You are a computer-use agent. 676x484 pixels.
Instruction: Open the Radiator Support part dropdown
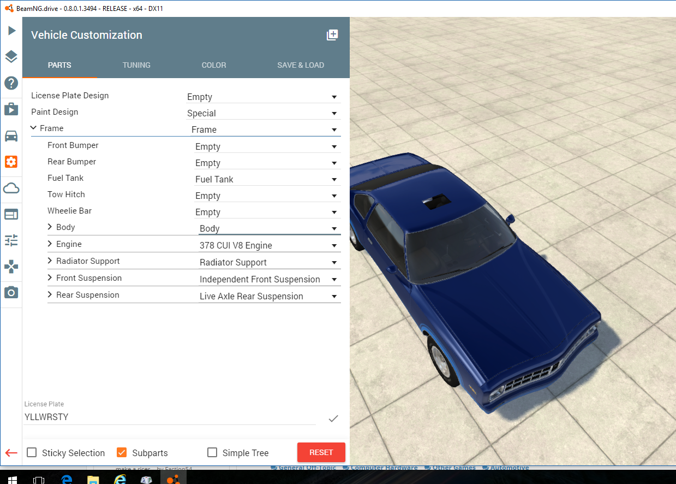pos(270,262)
